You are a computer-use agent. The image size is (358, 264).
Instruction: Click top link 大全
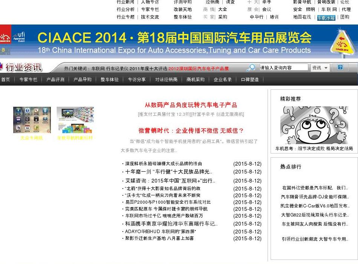(x=223, y=9)
